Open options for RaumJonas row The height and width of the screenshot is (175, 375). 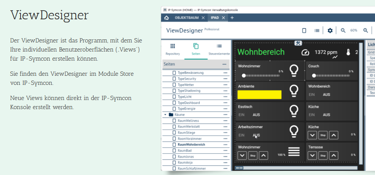(x=225, y=156)
